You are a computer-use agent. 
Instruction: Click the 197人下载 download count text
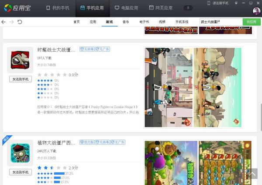44,58
